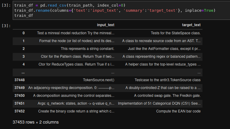Click the 'This represents a string constant.' cell
The width and height of the screenshot is (230, 129).
87,49
